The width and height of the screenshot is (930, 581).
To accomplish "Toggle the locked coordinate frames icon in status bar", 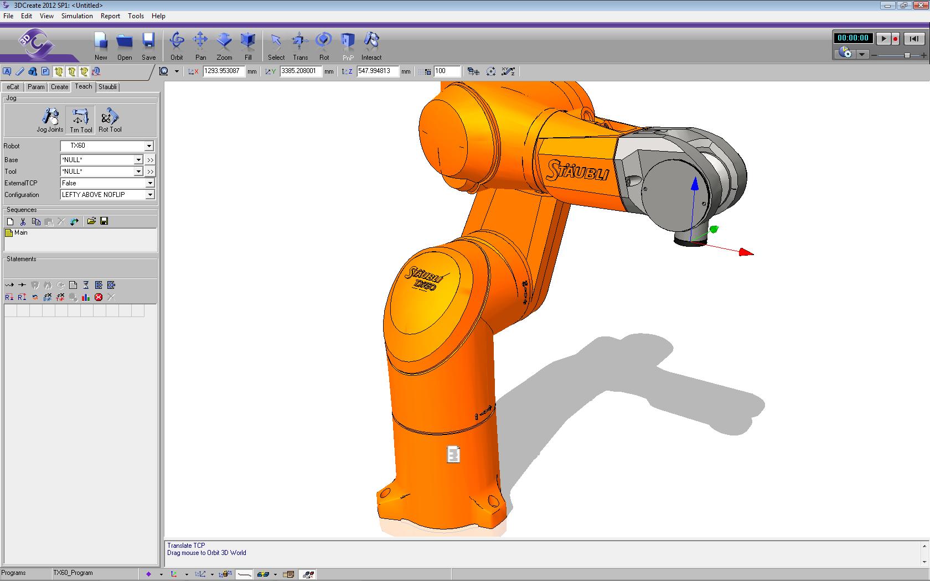I will pyautogui.click(x=226, y=574).
